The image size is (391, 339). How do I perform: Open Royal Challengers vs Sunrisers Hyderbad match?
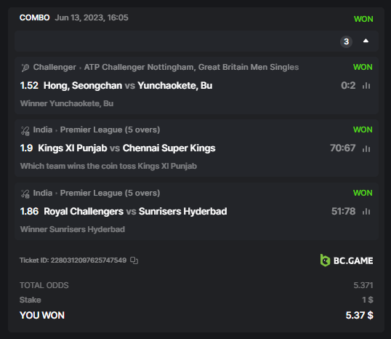(135, 212)
